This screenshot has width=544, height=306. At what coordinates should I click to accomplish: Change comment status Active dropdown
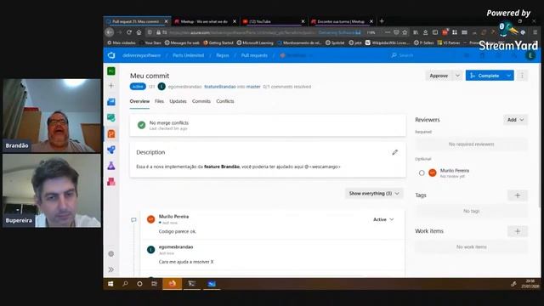click(x=383, y=219)
